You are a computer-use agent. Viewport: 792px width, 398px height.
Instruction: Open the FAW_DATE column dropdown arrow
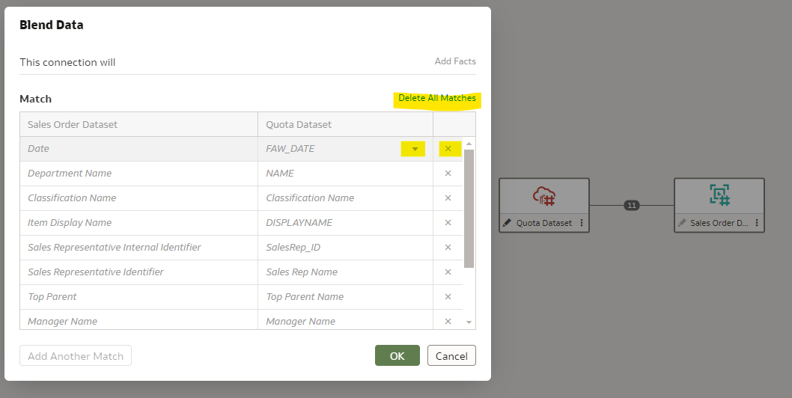(415, 149)
